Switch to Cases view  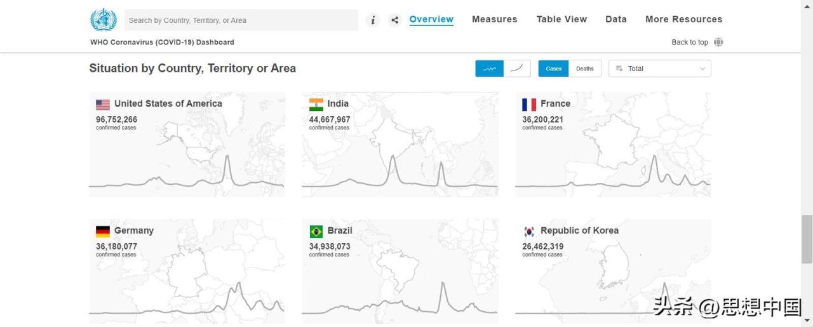coord(554,69)
